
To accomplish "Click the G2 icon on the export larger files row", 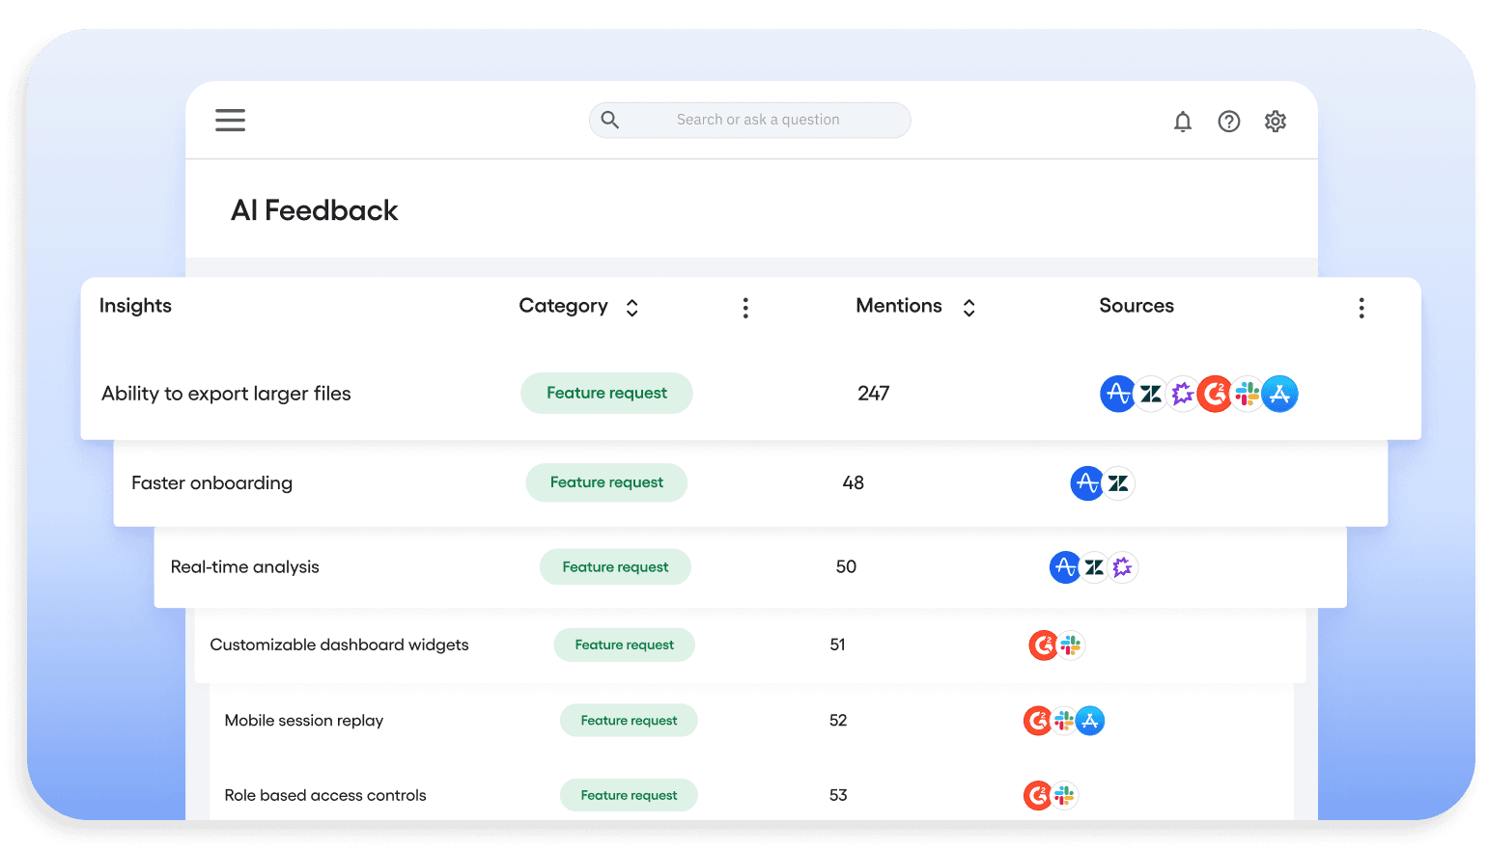I will coord(1215,394).
